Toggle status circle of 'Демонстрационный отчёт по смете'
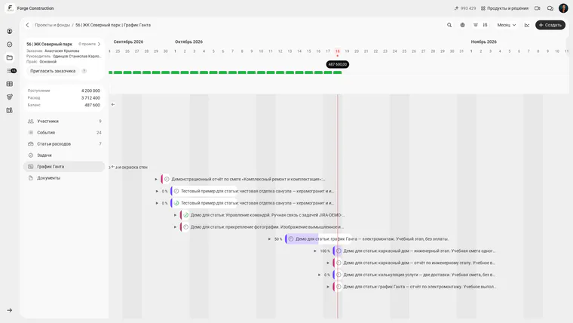Viewport: 573px width, 323px height. click(167, 180)
